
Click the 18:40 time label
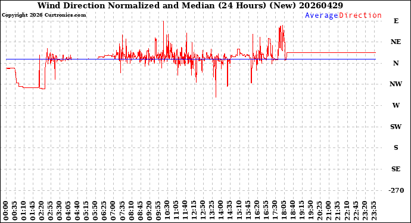click(x=292, y=211)
